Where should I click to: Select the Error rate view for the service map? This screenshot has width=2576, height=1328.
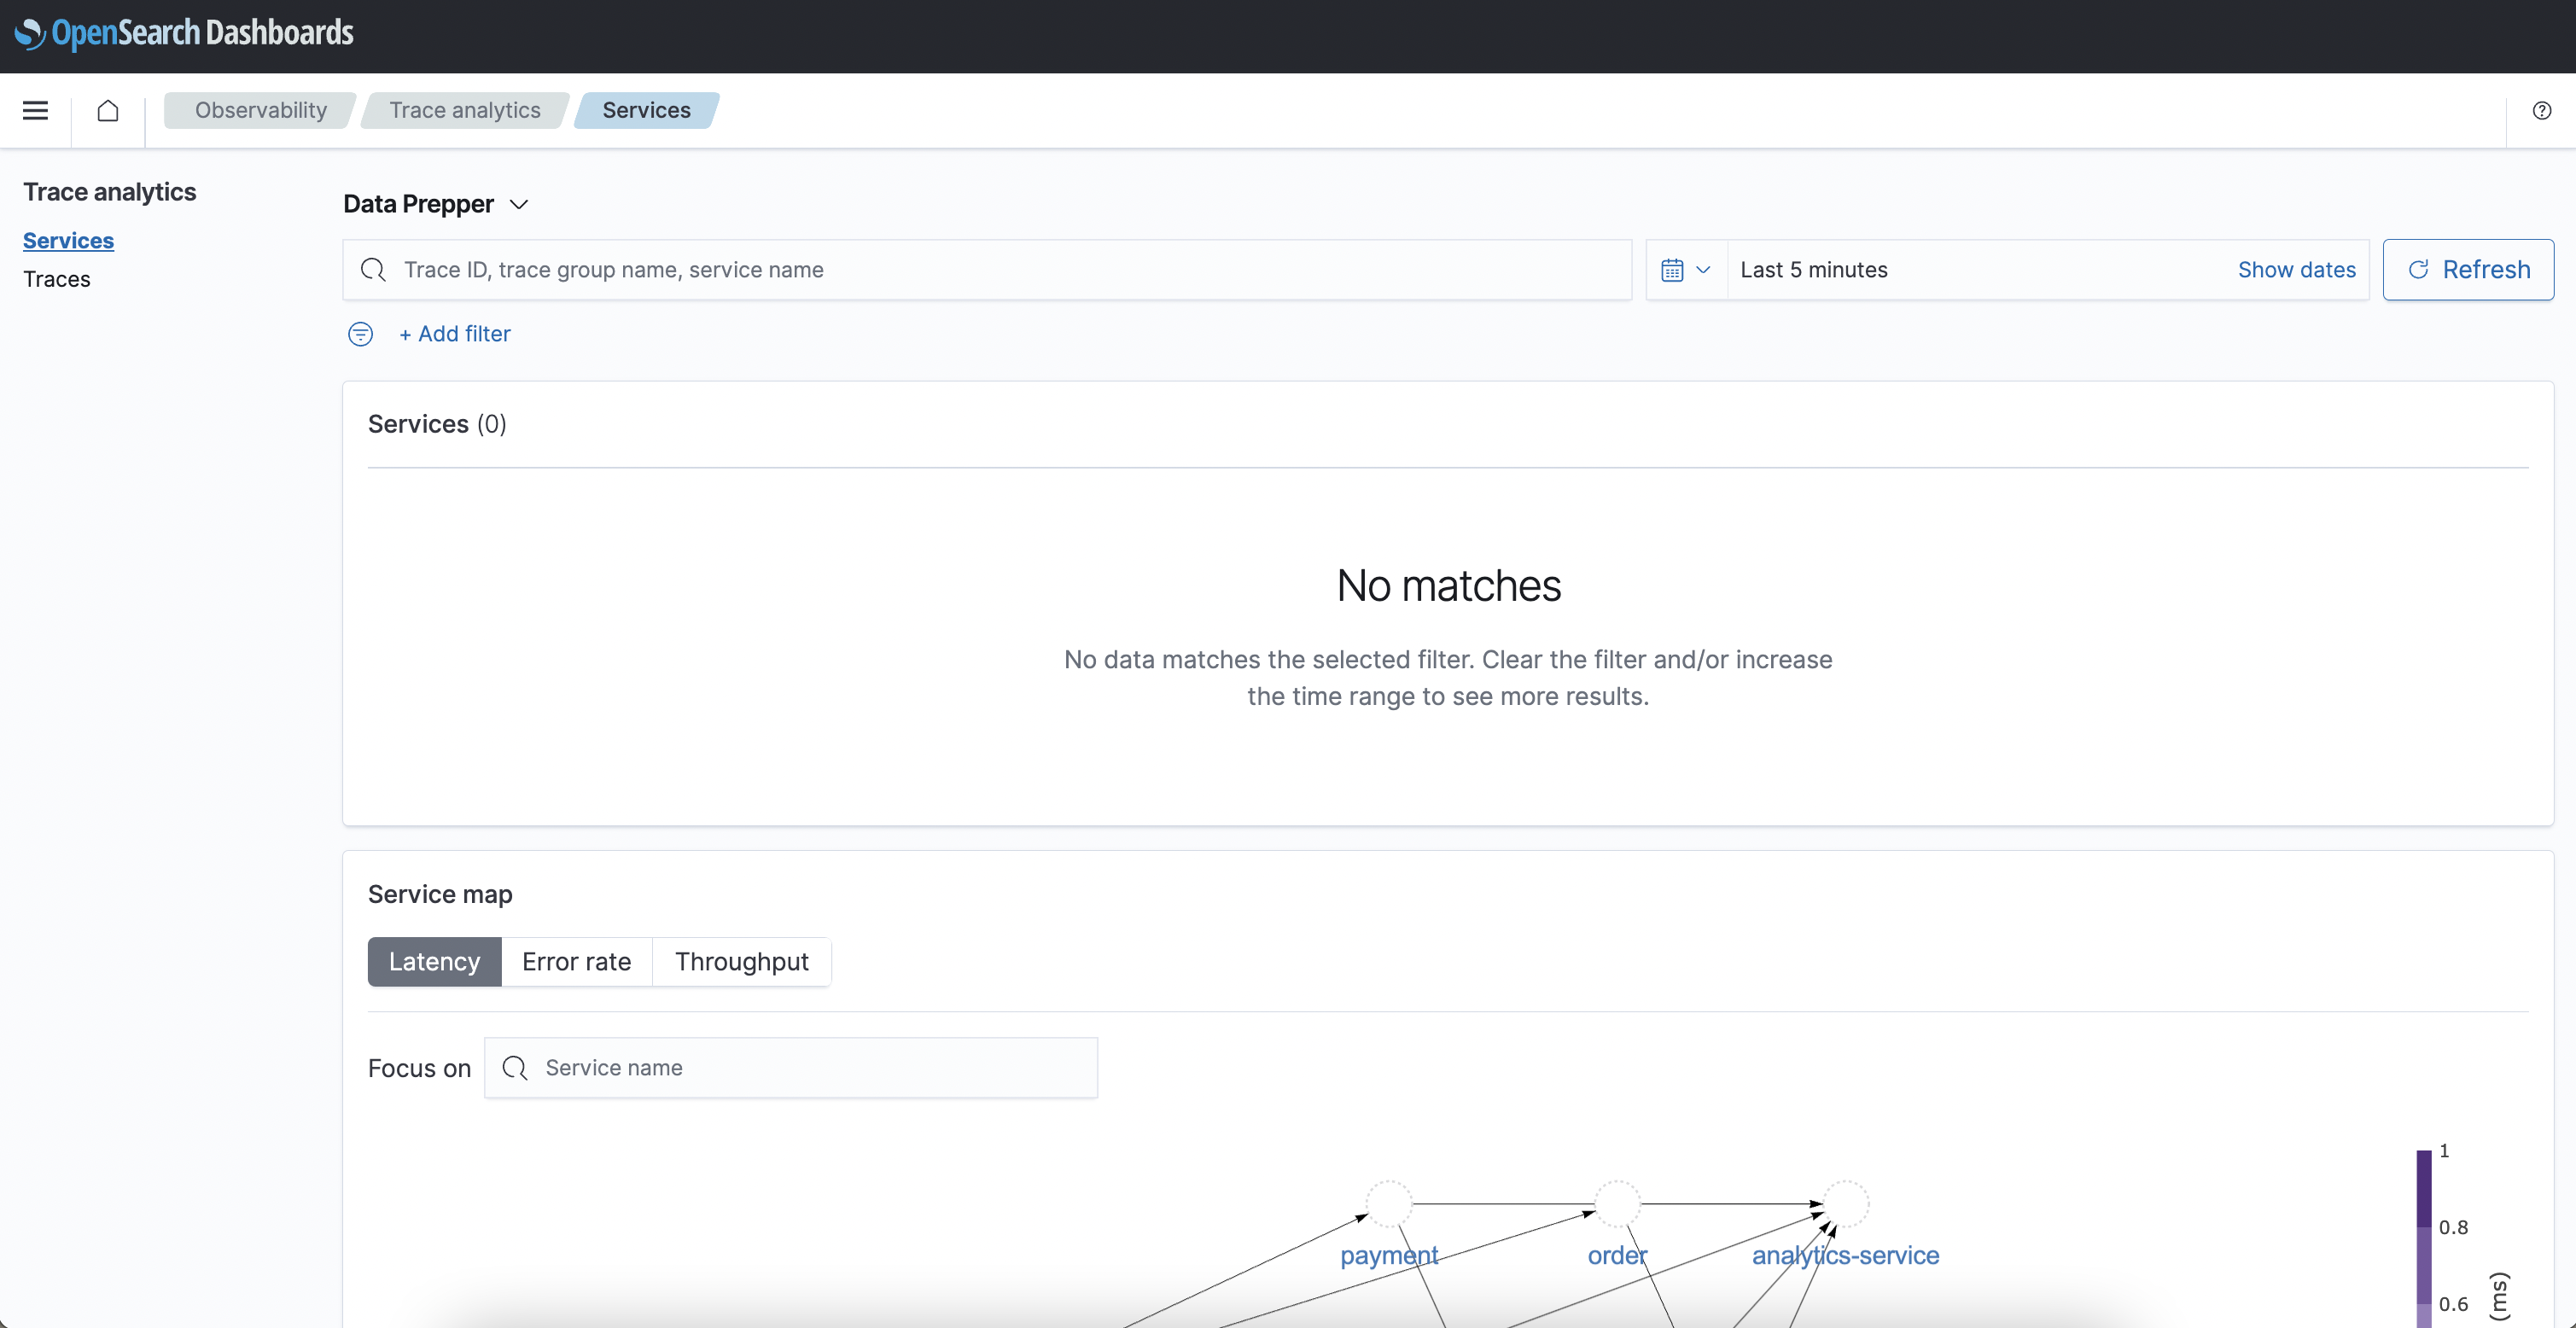tap(576, 961)
